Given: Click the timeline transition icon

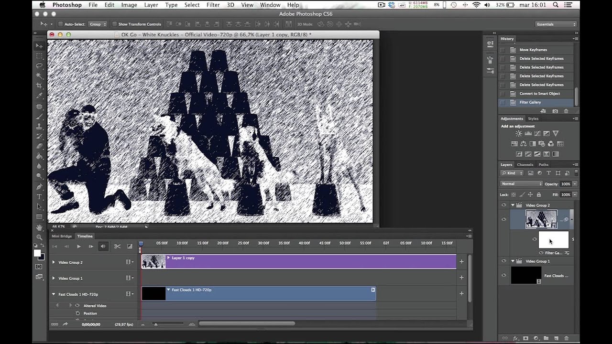Looking at the screenshot, I should tap(130, 246).
